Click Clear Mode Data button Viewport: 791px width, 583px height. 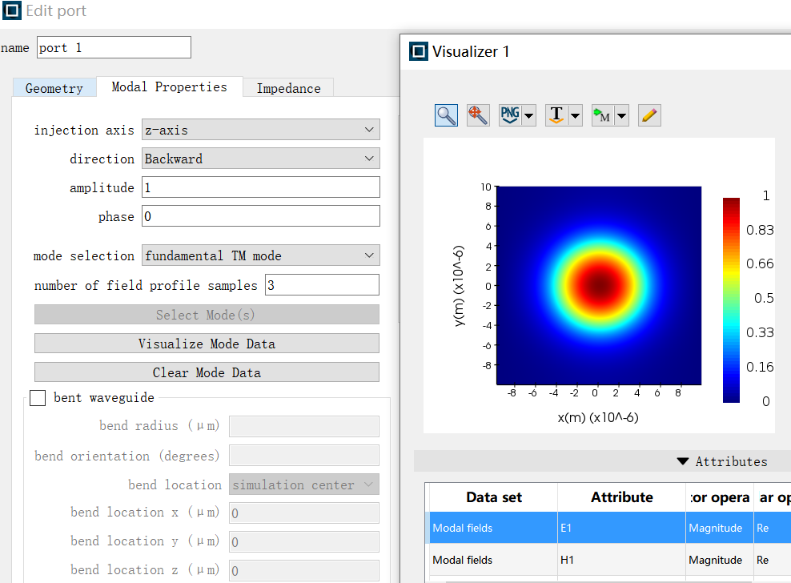pos(207,372)
